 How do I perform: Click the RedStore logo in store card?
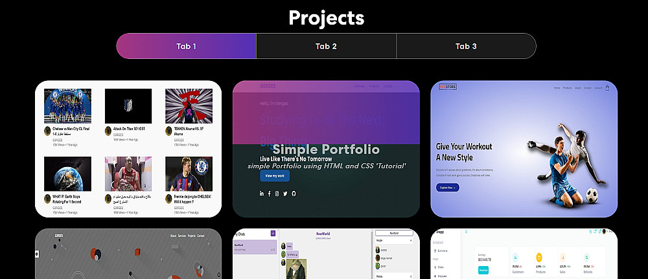pyautogui.click(x=448, y=87)
